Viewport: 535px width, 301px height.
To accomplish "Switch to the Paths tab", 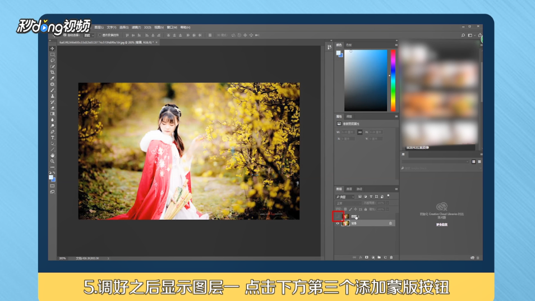I will (359, 189).
